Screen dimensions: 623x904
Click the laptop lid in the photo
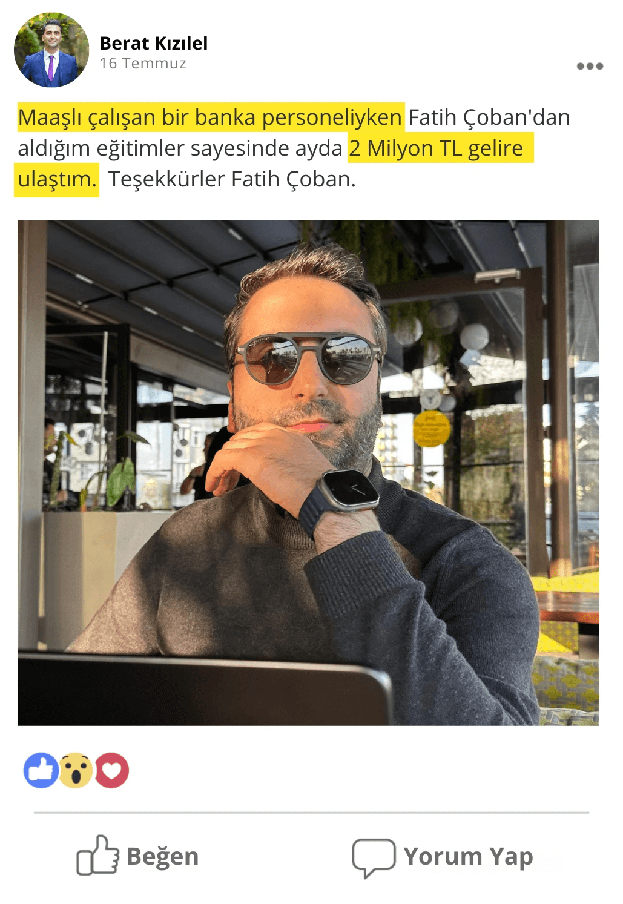(x=205, y=690)
